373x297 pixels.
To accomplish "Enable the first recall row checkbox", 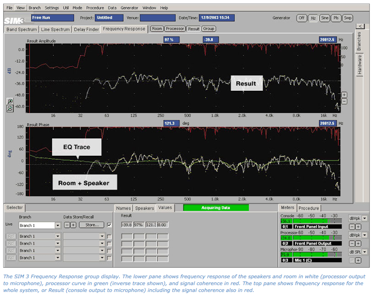I will pyautogui.click(x=109, y=237).
